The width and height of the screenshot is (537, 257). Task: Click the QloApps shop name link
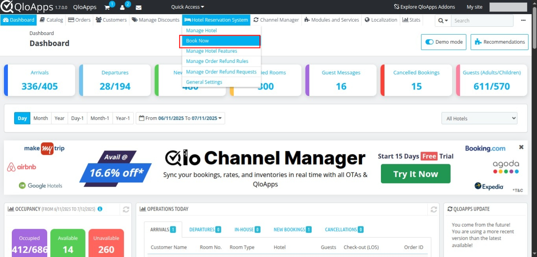pos(85,7)
